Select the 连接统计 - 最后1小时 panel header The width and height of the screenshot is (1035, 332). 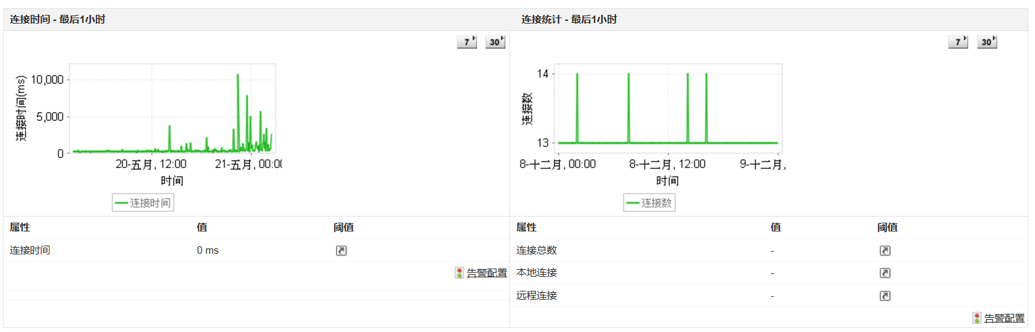coord(569,20)
